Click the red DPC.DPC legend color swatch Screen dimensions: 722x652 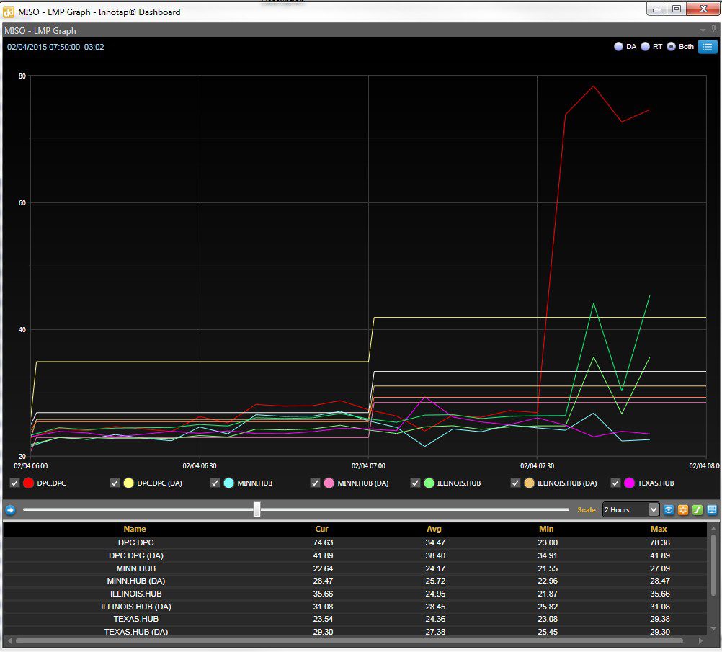pyautogui.click(x=29, y=483)
